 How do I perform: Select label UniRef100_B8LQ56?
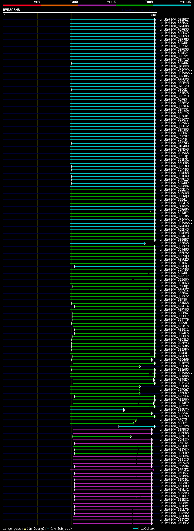coord(174,163)
